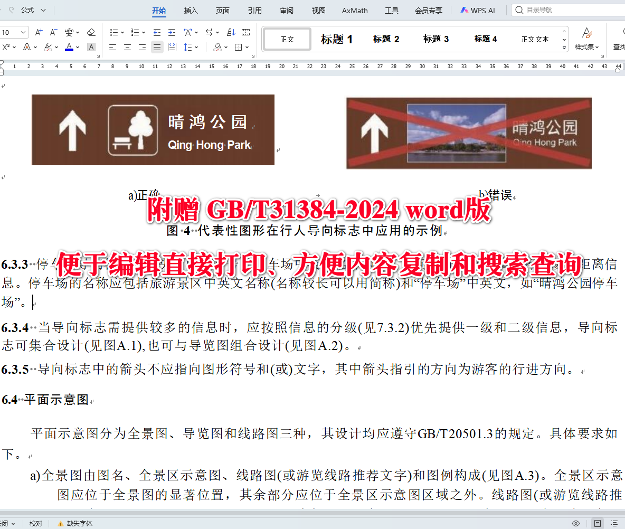The image size is (625, 529).
Task: Apply pinyin guide to selected text
Action: coord(69,32)
